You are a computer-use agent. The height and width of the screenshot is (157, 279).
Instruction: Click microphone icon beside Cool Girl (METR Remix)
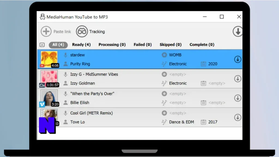[65, 113]
